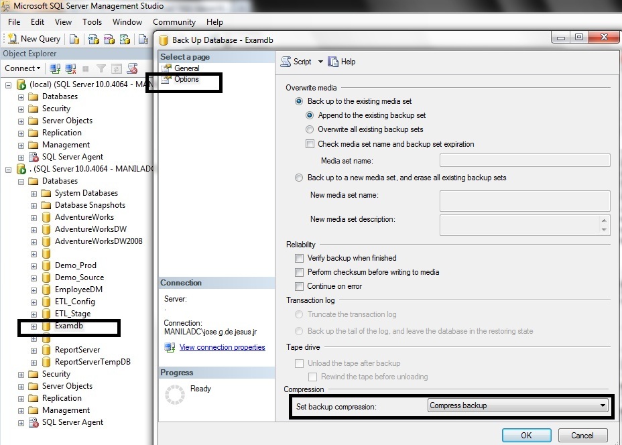Click the EmployeeDM database icon
Screen dimensions: 622x445
[46, 290]
